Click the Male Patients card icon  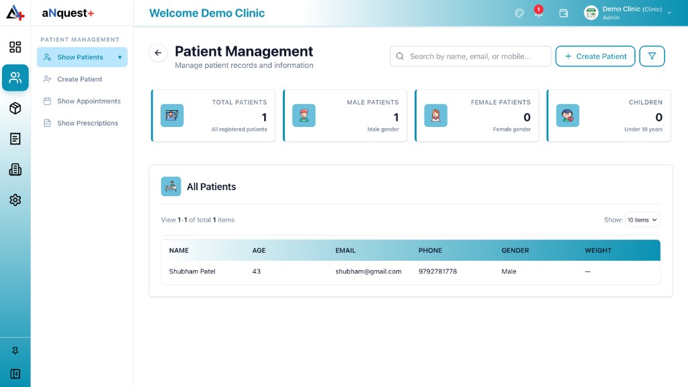tap(304, 116)
